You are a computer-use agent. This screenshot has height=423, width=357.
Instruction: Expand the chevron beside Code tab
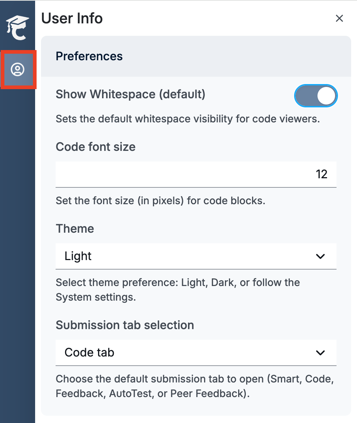pyautogui.click(x=320, y=353)
